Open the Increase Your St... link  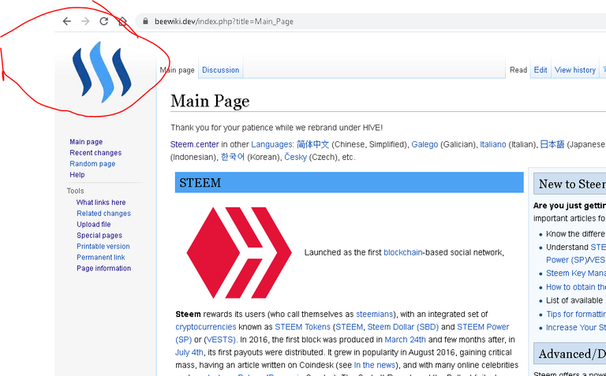tap(576, 327)
